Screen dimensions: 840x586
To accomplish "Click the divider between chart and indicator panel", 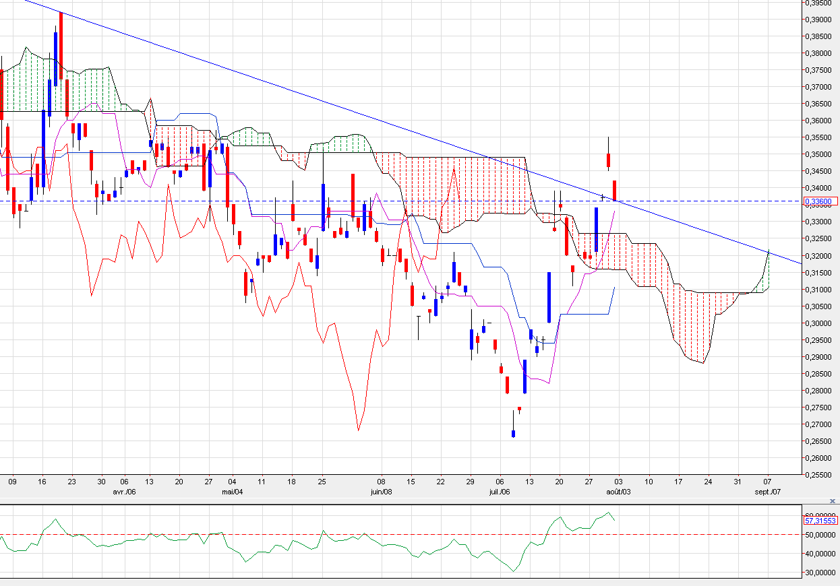I will pyautogui.click(x=404, y=502).
